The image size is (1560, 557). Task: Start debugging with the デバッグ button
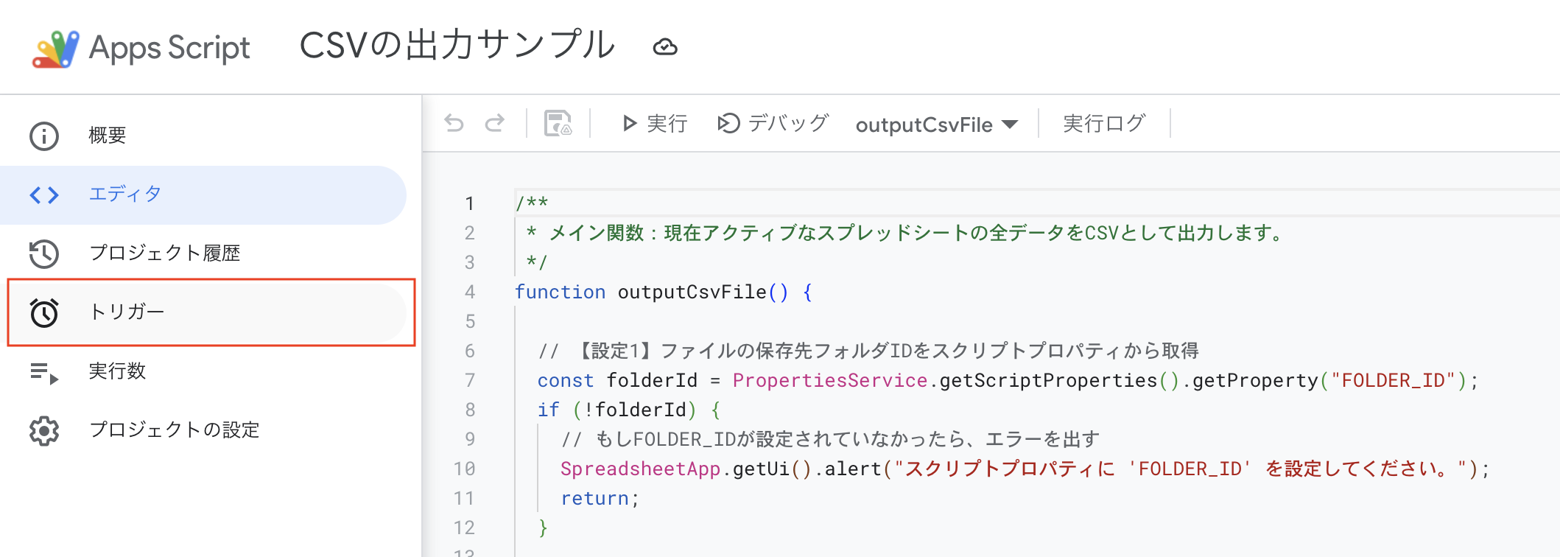[x=773, y=123]
